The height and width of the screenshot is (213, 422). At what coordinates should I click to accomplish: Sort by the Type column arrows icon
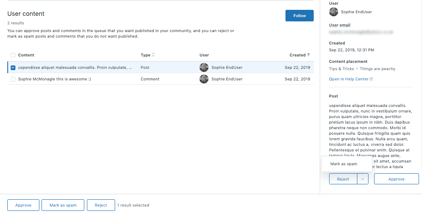pyautogui.click(x=153, y=55)
